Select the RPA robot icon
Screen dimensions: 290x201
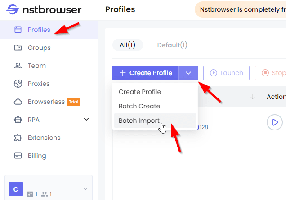(18, 120)
